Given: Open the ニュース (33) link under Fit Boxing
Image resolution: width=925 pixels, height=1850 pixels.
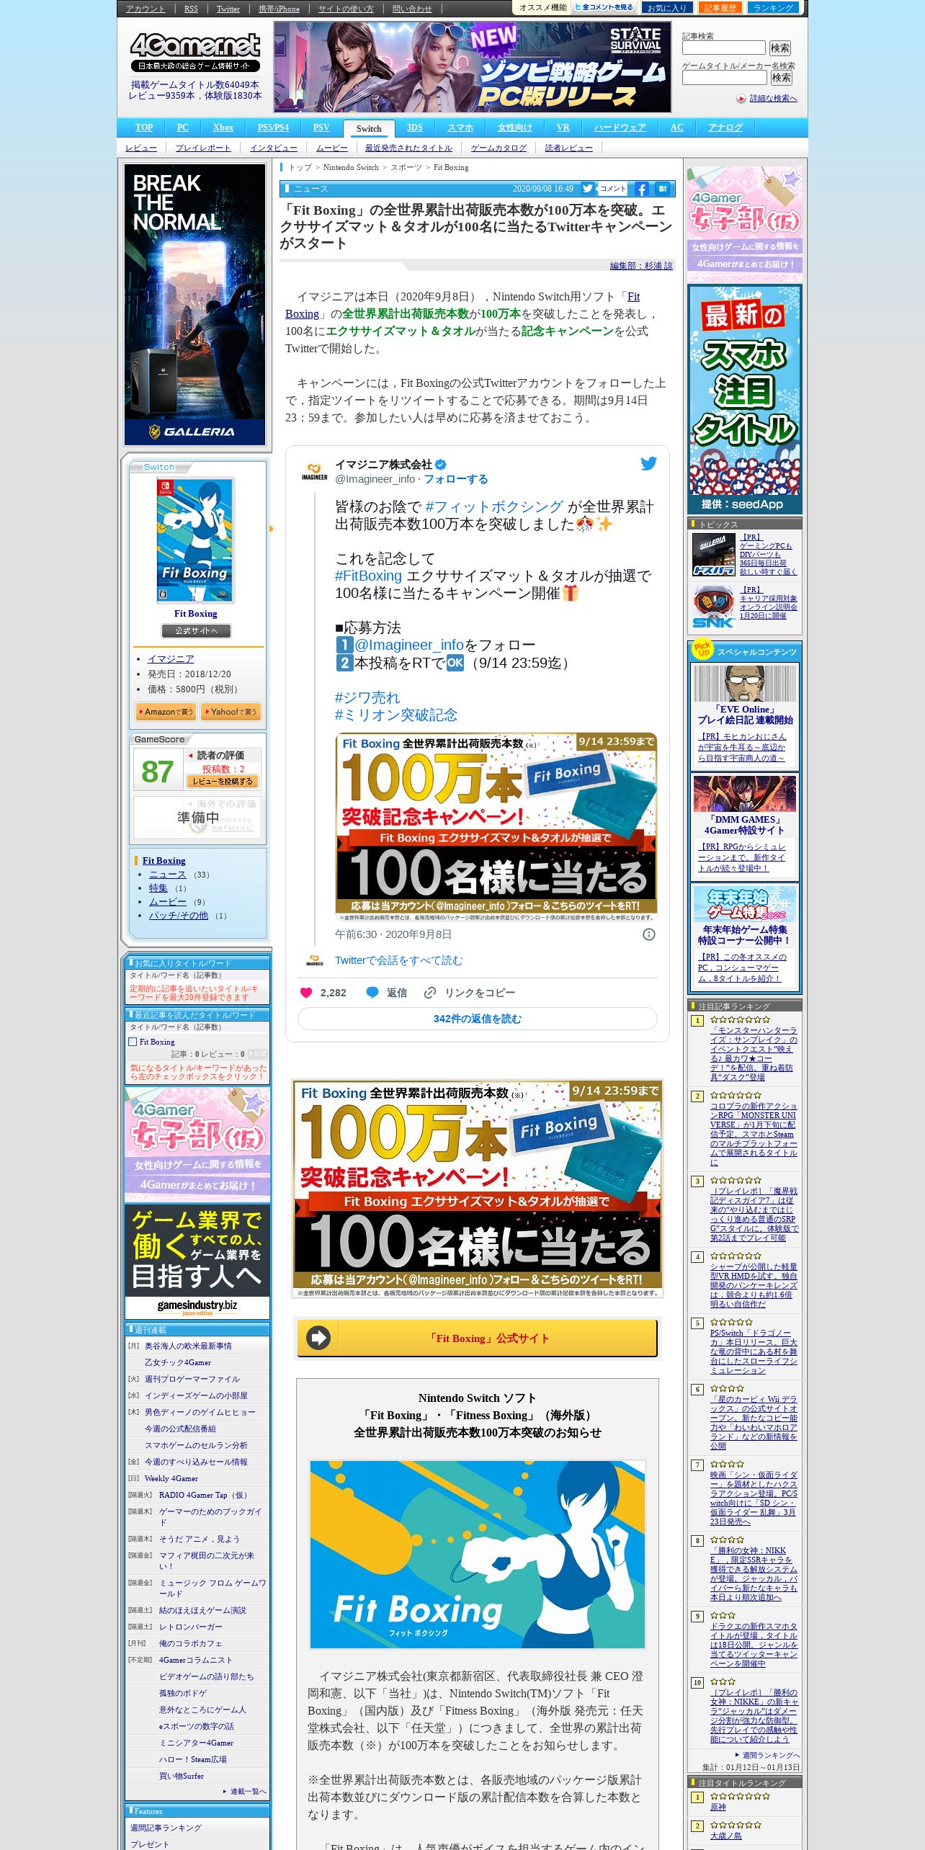Looking at the screenshot, I should coord(167,875).
